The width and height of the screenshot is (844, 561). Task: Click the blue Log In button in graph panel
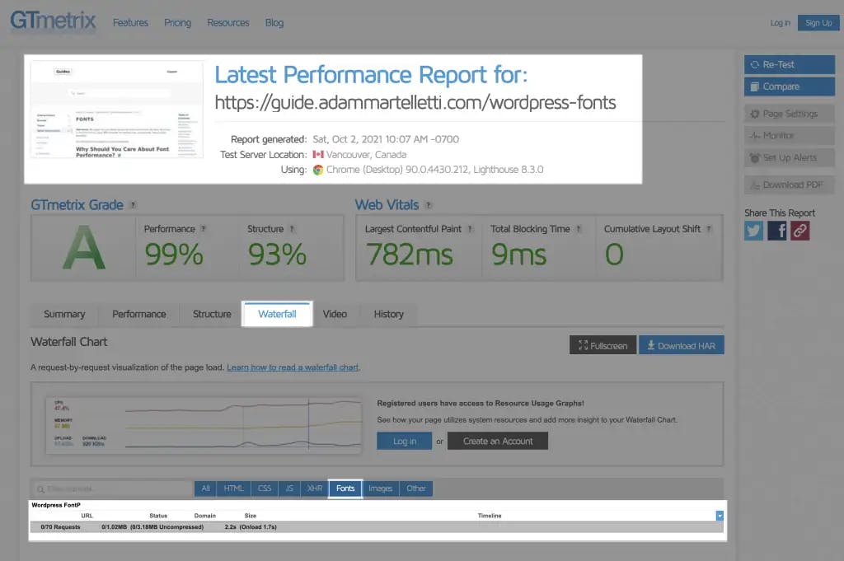404,441
